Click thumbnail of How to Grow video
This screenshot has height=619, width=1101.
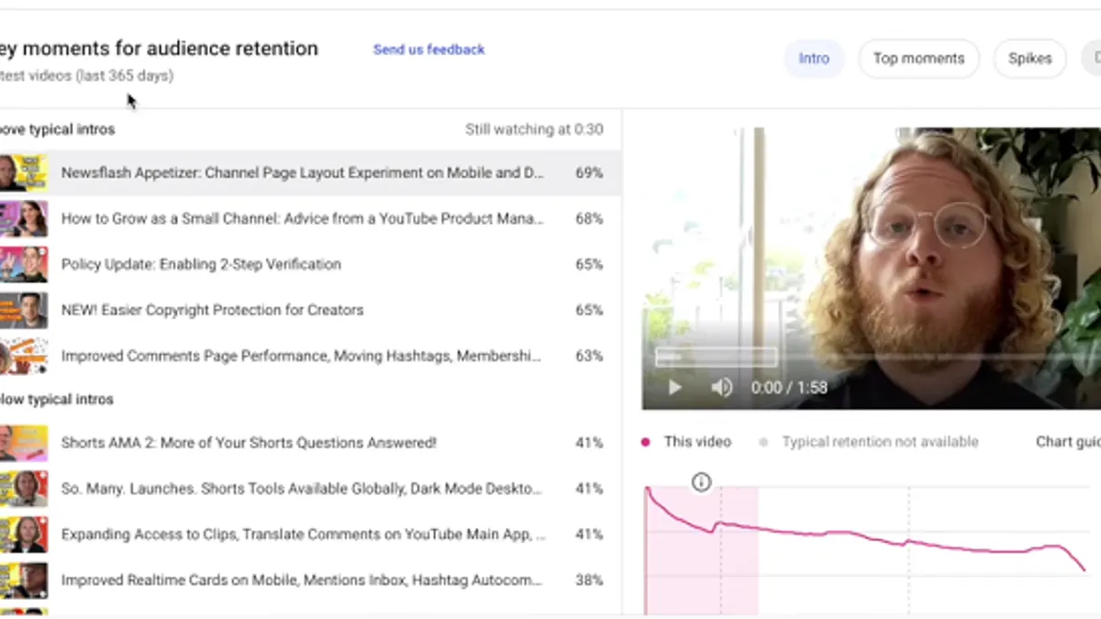[23, 218]
